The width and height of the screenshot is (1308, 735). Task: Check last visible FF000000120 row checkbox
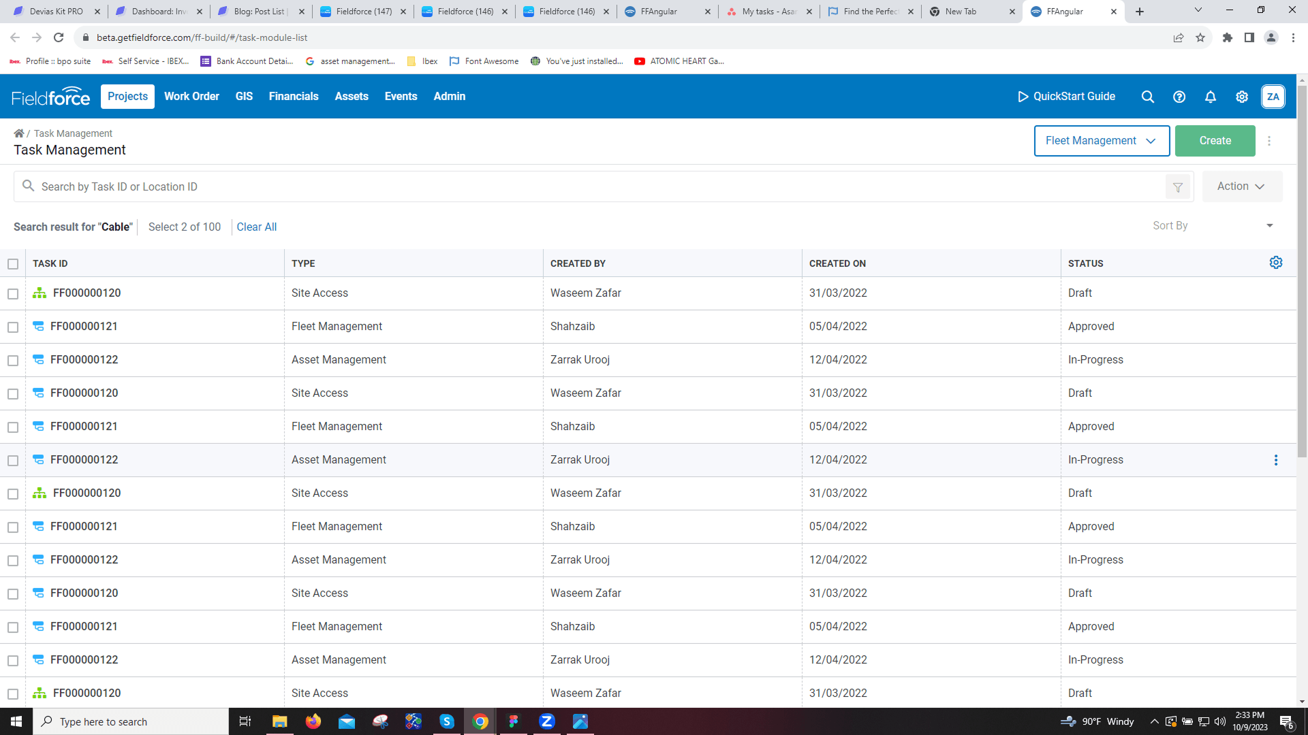(x=13, y=694)
